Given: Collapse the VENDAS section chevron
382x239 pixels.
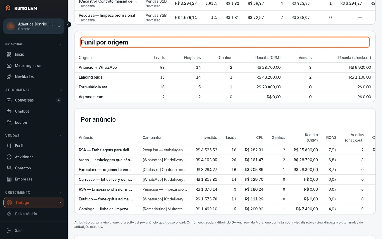Looking at the screenshot, I should click(x=61, y=136).
